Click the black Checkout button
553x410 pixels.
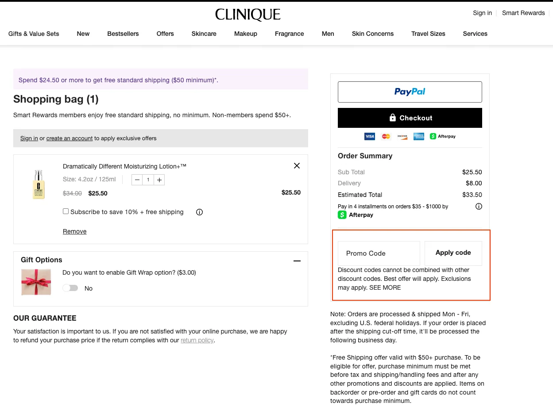tap(410, 118)
